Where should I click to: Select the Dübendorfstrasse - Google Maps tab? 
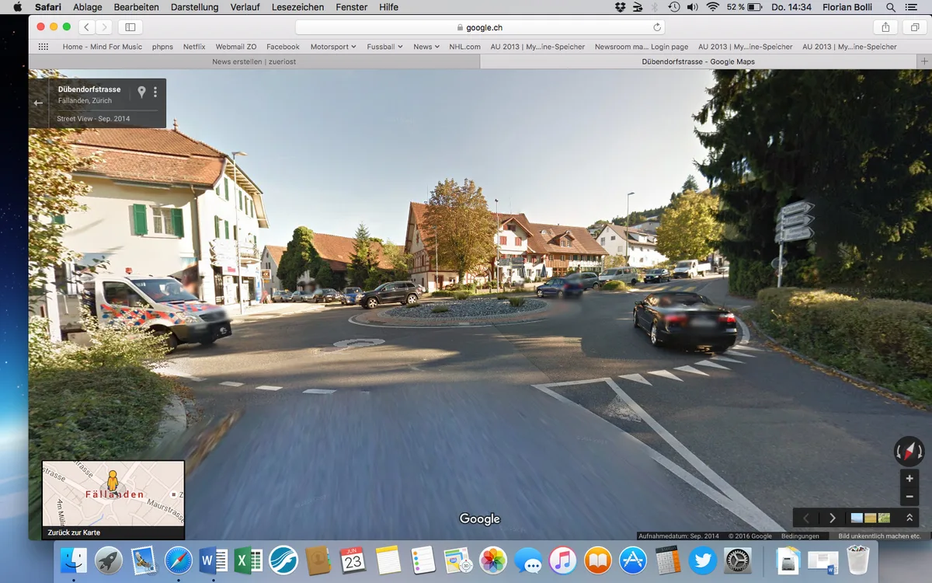(698, 61)
